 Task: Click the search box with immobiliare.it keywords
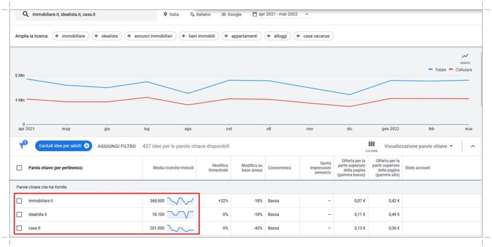click(86, 15)
